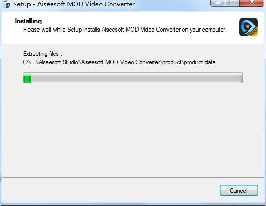
Task: Click the empty gray area below the progress bar
Action: [133, 130]
